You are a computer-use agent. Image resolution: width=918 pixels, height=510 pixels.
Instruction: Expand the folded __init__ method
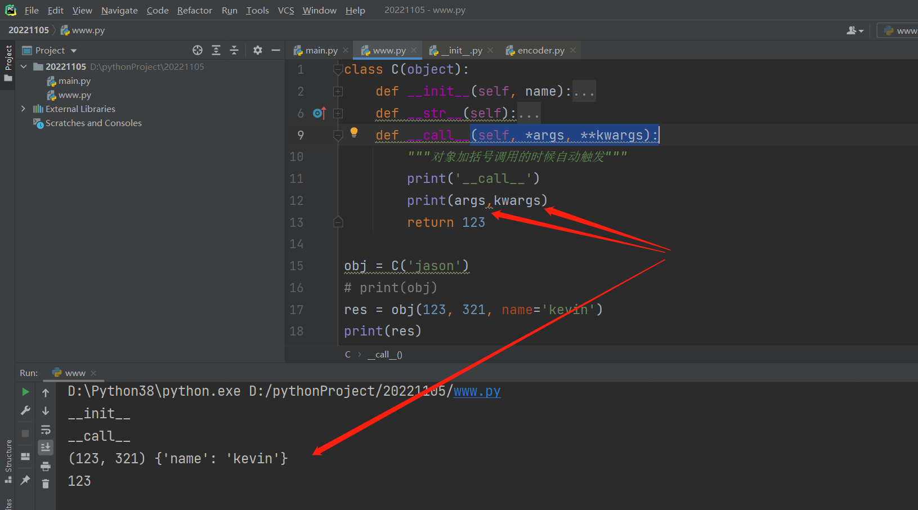click(x=338, y=91)
